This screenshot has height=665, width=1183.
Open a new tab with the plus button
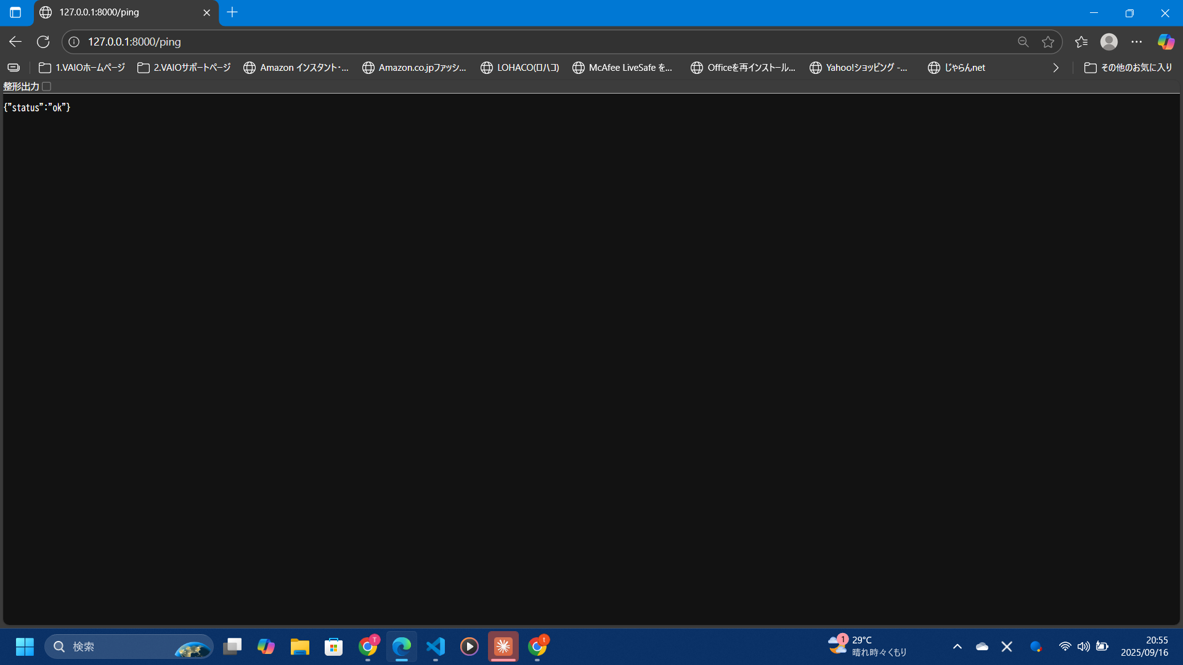(232, 12)
